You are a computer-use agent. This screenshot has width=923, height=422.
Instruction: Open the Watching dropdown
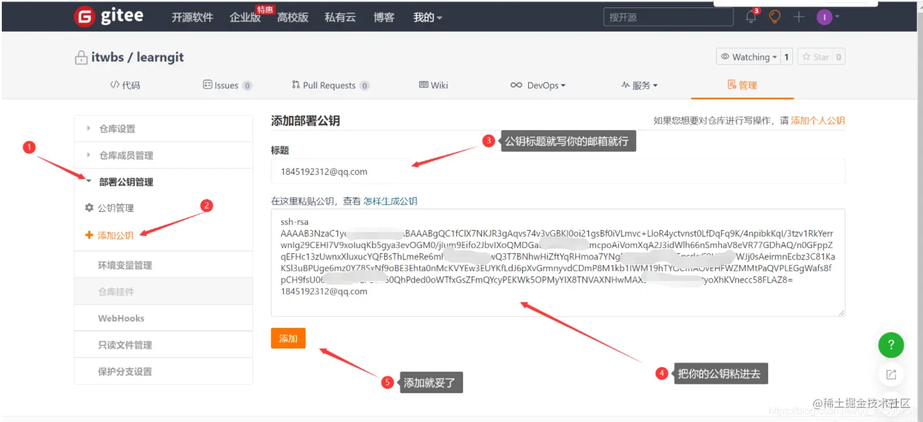click(748, 57)
